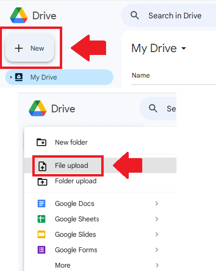This screenshot has height=271, width=216.
Task: Select Google Slides menu entry
Action: click(x=100, y=234)
